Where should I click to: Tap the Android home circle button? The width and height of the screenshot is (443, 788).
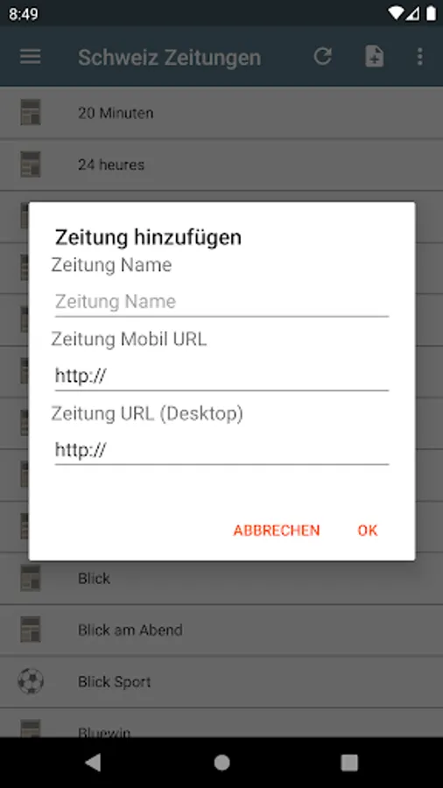tap(221, 763)
